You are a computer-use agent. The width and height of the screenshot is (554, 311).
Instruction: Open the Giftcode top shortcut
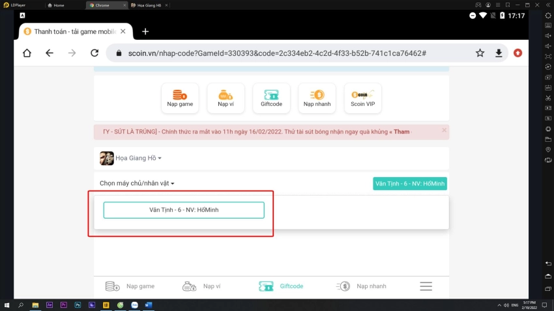coord(271,98)
